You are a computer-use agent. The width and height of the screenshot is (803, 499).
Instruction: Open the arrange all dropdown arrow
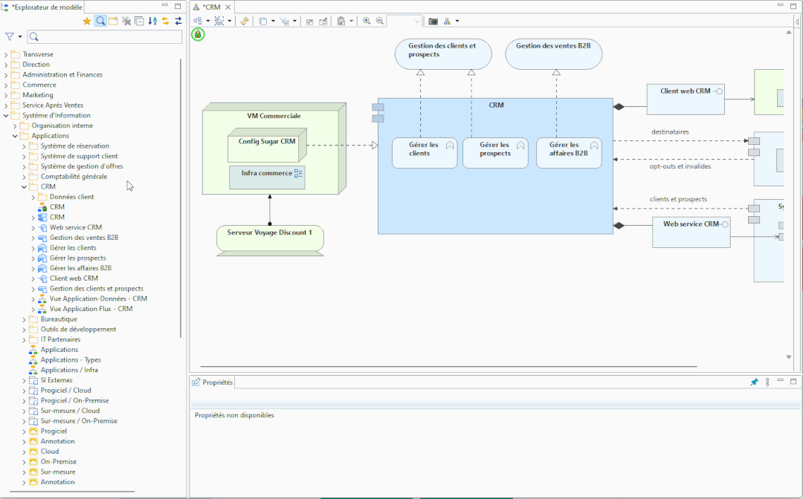tap(208, 21)
